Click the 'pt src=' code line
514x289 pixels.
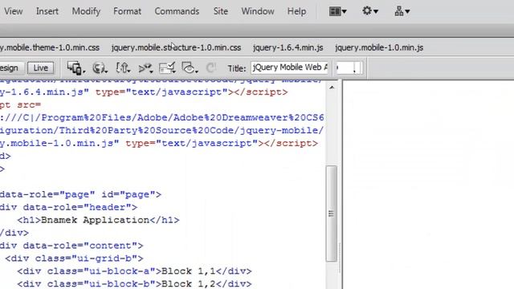tap(20, 105)
